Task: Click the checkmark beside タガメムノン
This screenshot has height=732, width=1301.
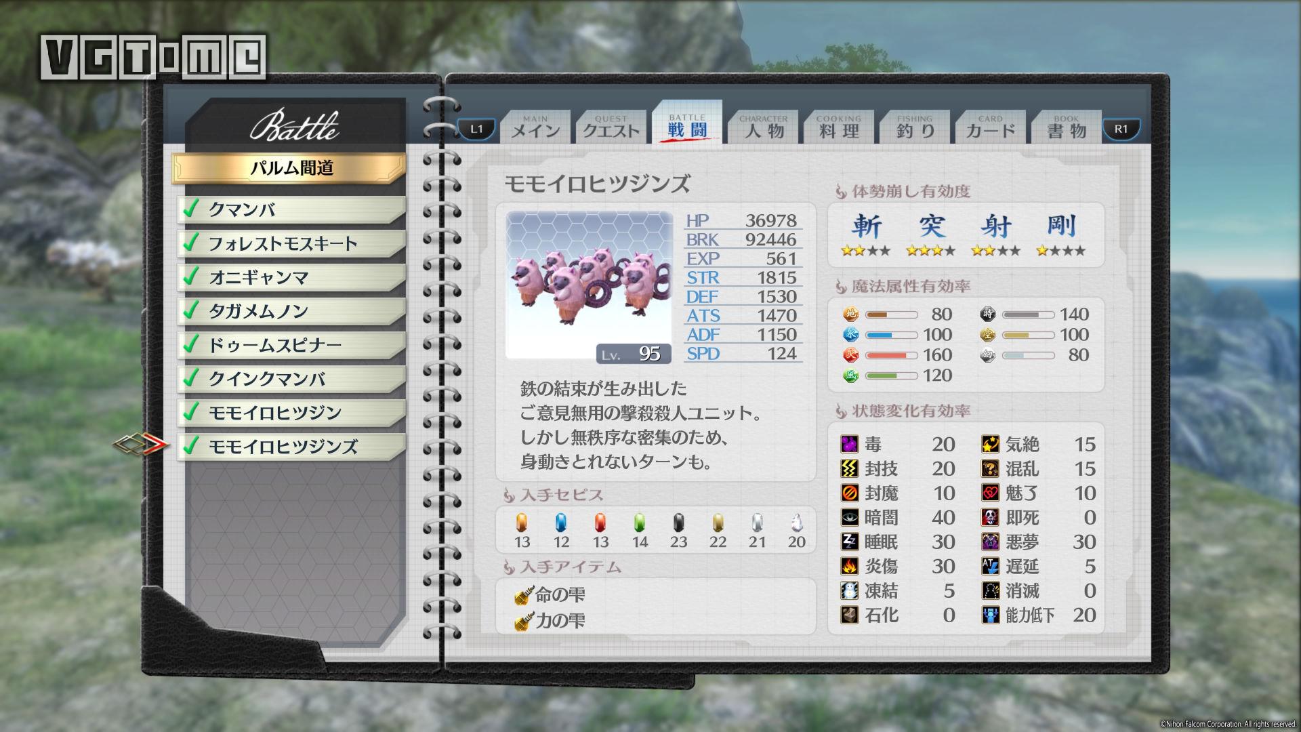Action: pos(191,310)
